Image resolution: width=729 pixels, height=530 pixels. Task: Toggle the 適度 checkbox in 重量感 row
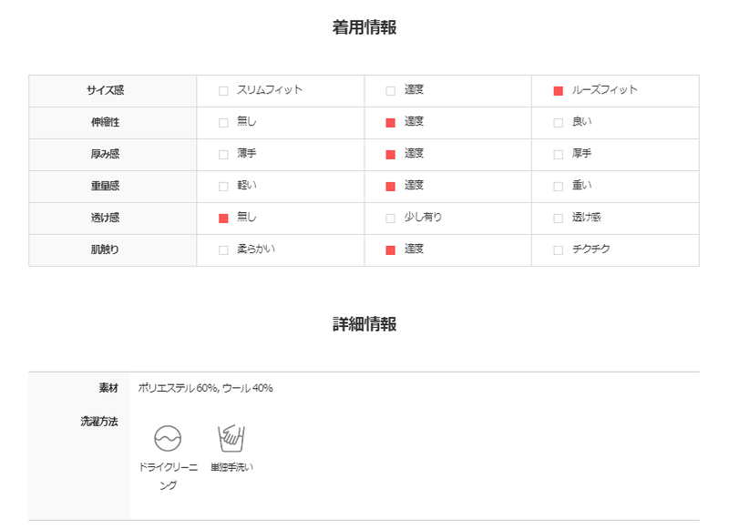pyautogui.click(x=391, y=187)
